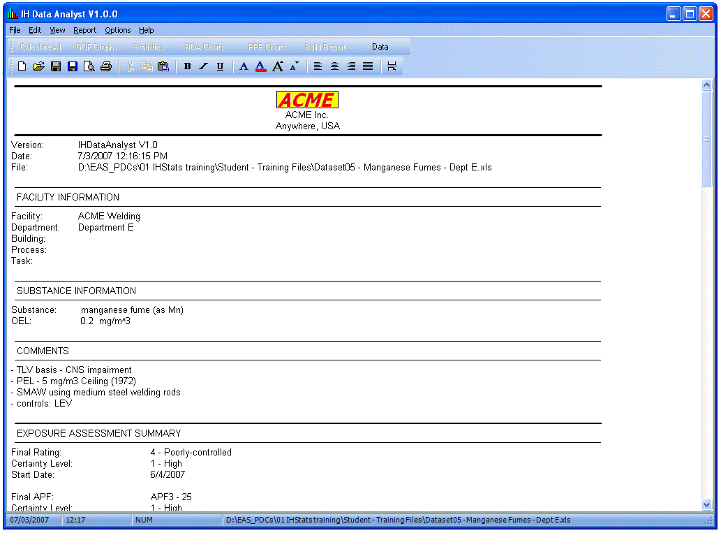Select the justify alignment icon
This screenshot has height=533, width=721.
pos(368,66)
